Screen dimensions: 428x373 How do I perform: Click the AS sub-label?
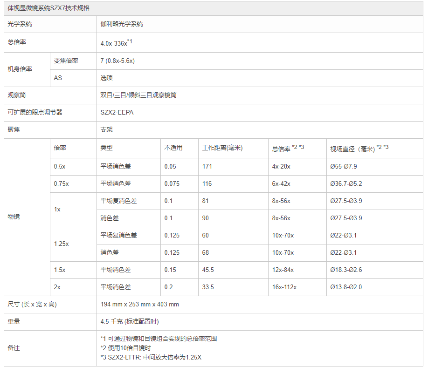58,78
